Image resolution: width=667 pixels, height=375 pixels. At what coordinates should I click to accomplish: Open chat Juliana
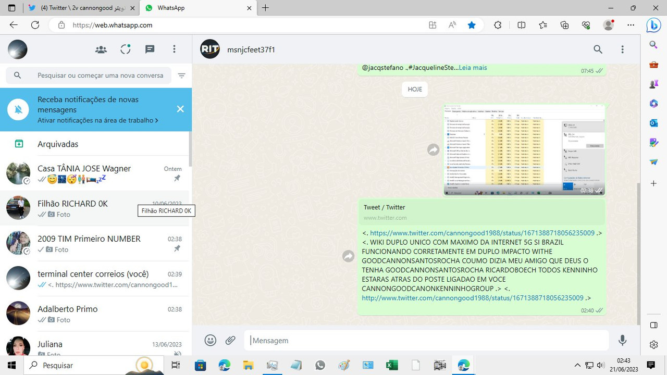[96, 345]
